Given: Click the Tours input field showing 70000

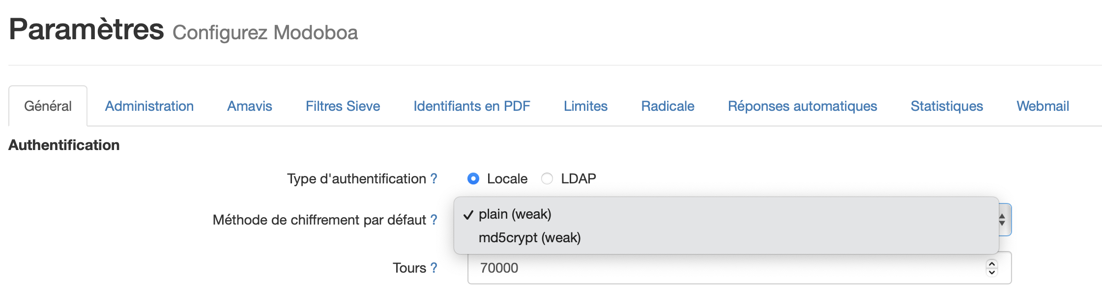Looking at the screenshot, I should [x=739, y=268].
